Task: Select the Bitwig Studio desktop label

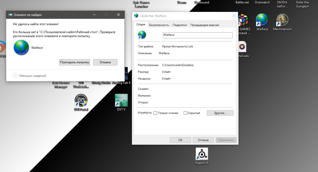Action: coord(101,83)
